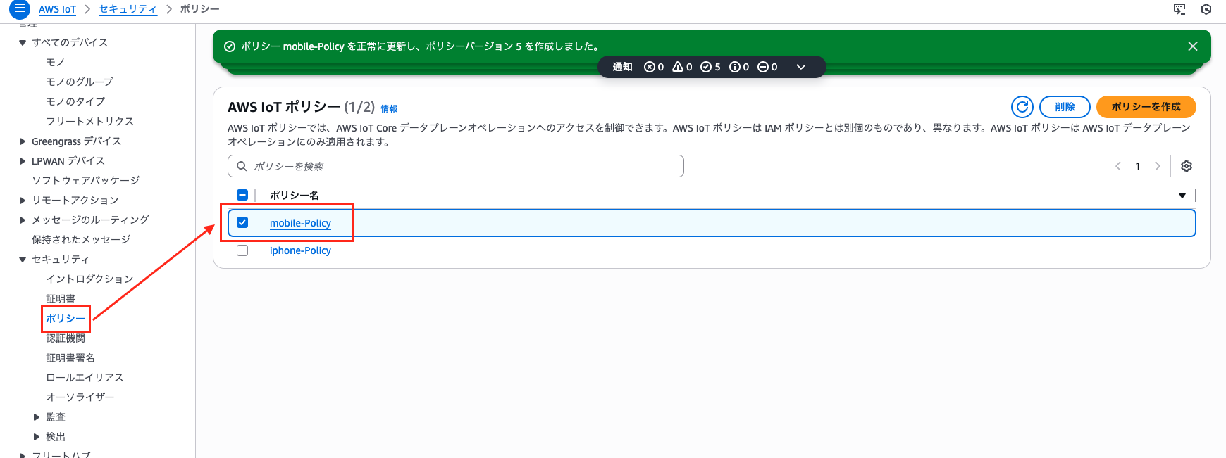This screenshot has height=458, width=1226.
Task: Open 証明書署名 in the sidebar
Action: pos(70,358)
